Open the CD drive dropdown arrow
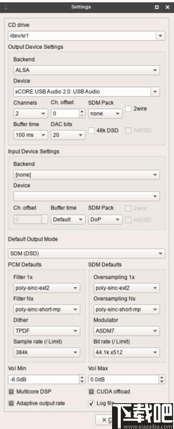Viewport: 174px width, 429px height. click(x=160, y=36)
